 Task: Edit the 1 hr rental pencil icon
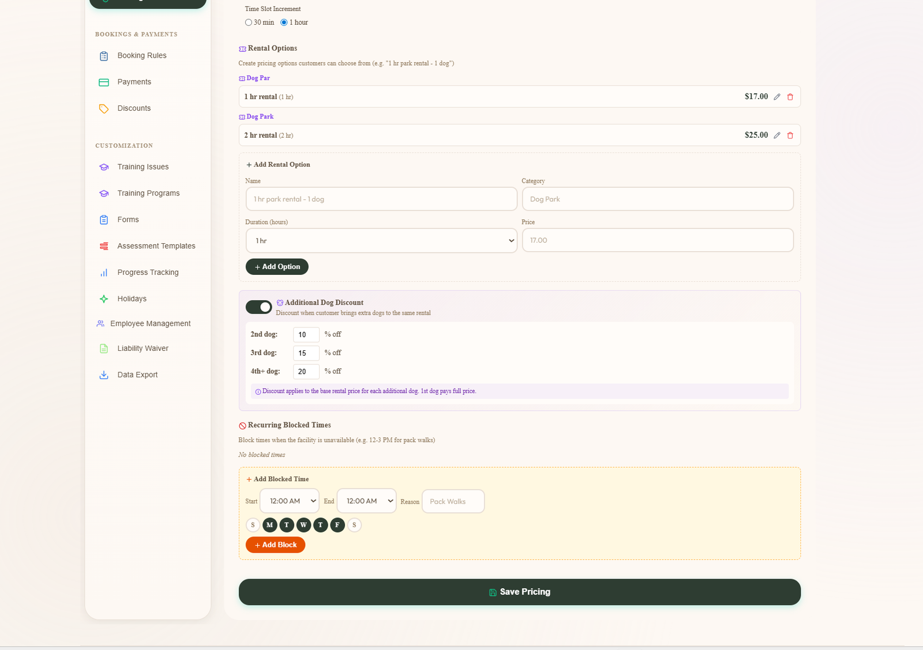777,97
